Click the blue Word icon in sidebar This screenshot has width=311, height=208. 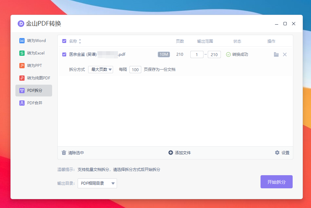(22, 41)
